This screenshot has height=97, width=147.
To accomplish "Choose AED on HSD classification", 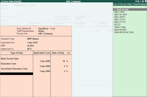I will coord(121,15).
